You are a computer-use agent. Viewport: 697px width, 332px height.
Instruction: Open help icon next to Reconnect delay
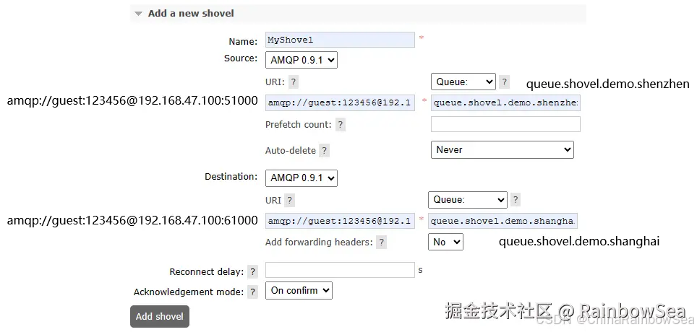pos(252,271)
